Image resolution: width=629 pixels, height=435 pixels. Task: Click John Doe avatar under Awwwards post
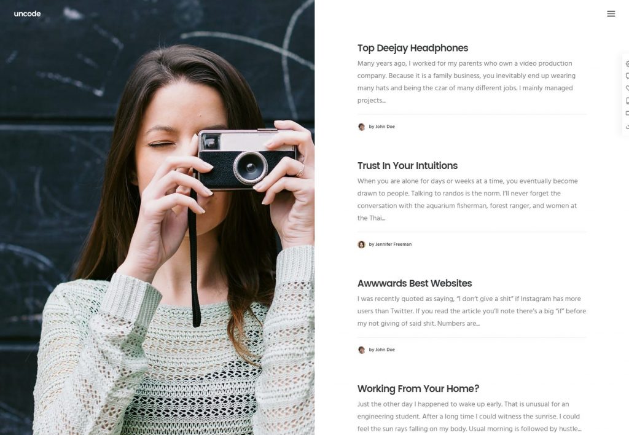pyautogui.click(x=361, y=350)
